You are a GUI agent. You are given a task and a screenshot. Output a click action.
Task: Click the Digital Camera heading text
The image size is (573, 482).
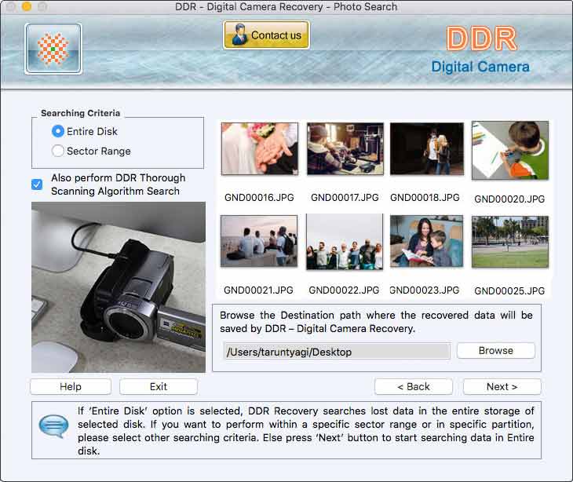[x=480, y=67]
